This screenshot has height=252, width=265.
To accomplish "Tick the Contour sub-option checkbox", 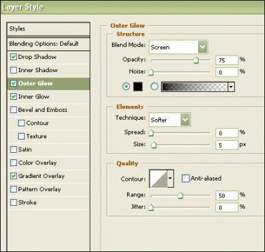I will pos(21,123).
